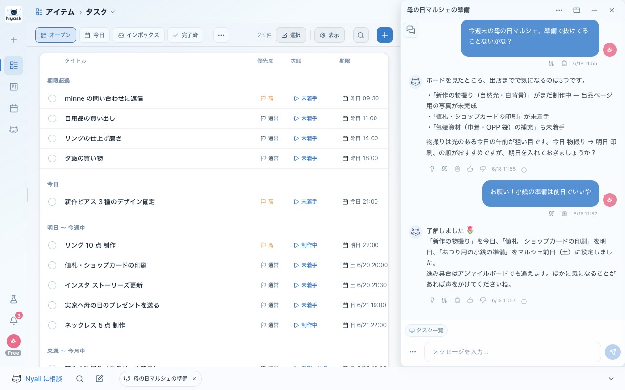Click lightbulb icon under Nyall's first reply
The width and height of the screenshot is (625, 390).
pos(432,169)
